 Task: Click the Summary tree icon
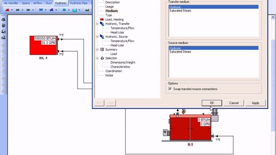click(x=102, y=50)
